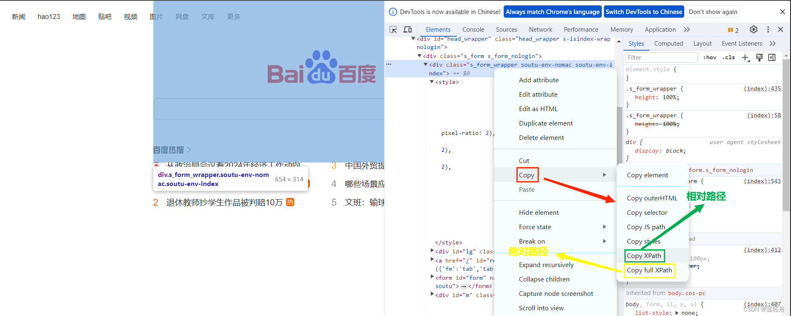This screenshot has width=791, height=316.
Task: Click the issues counter badge showing 2
Action: click(x=733, y=30)
